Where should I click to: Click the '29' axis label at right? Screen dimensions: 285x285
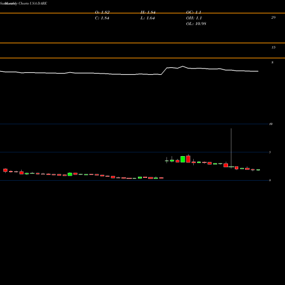273,18
